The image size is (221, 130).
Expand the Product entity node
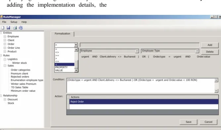[x=5, y=51]
